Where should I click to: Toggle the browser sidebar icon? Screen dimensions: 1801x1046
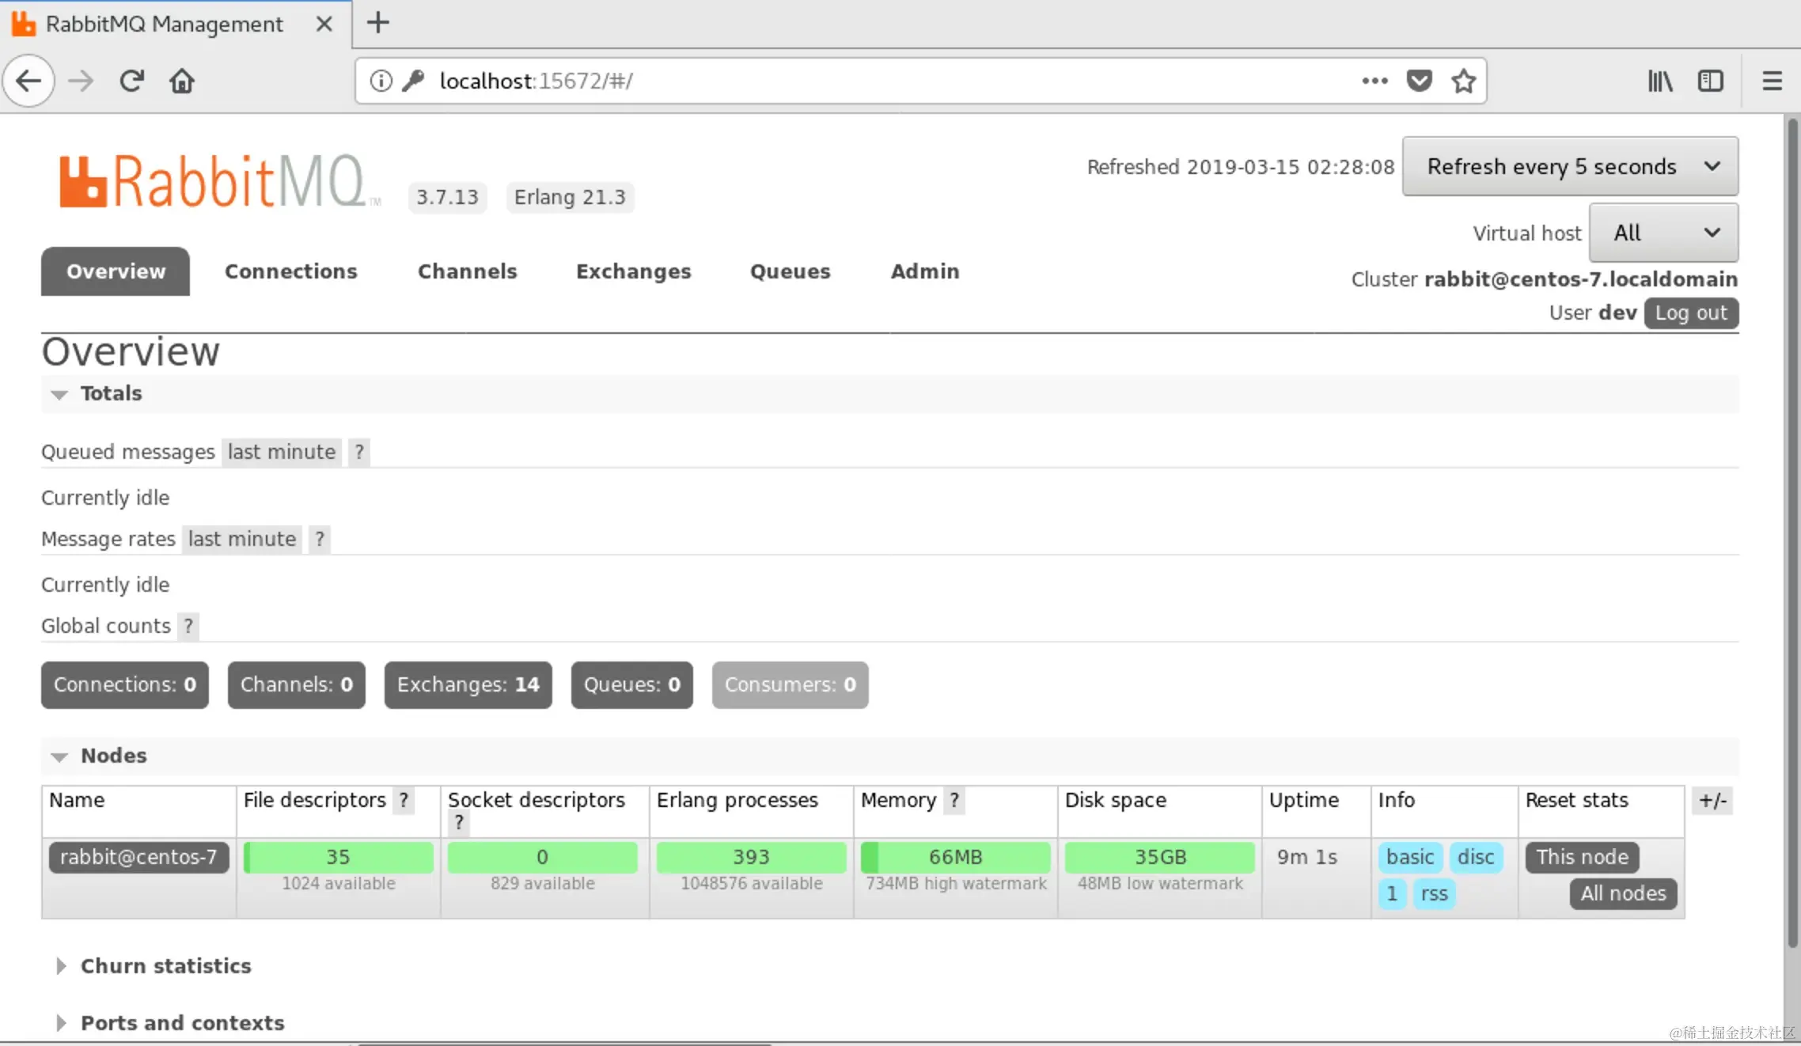[1710, 81]
